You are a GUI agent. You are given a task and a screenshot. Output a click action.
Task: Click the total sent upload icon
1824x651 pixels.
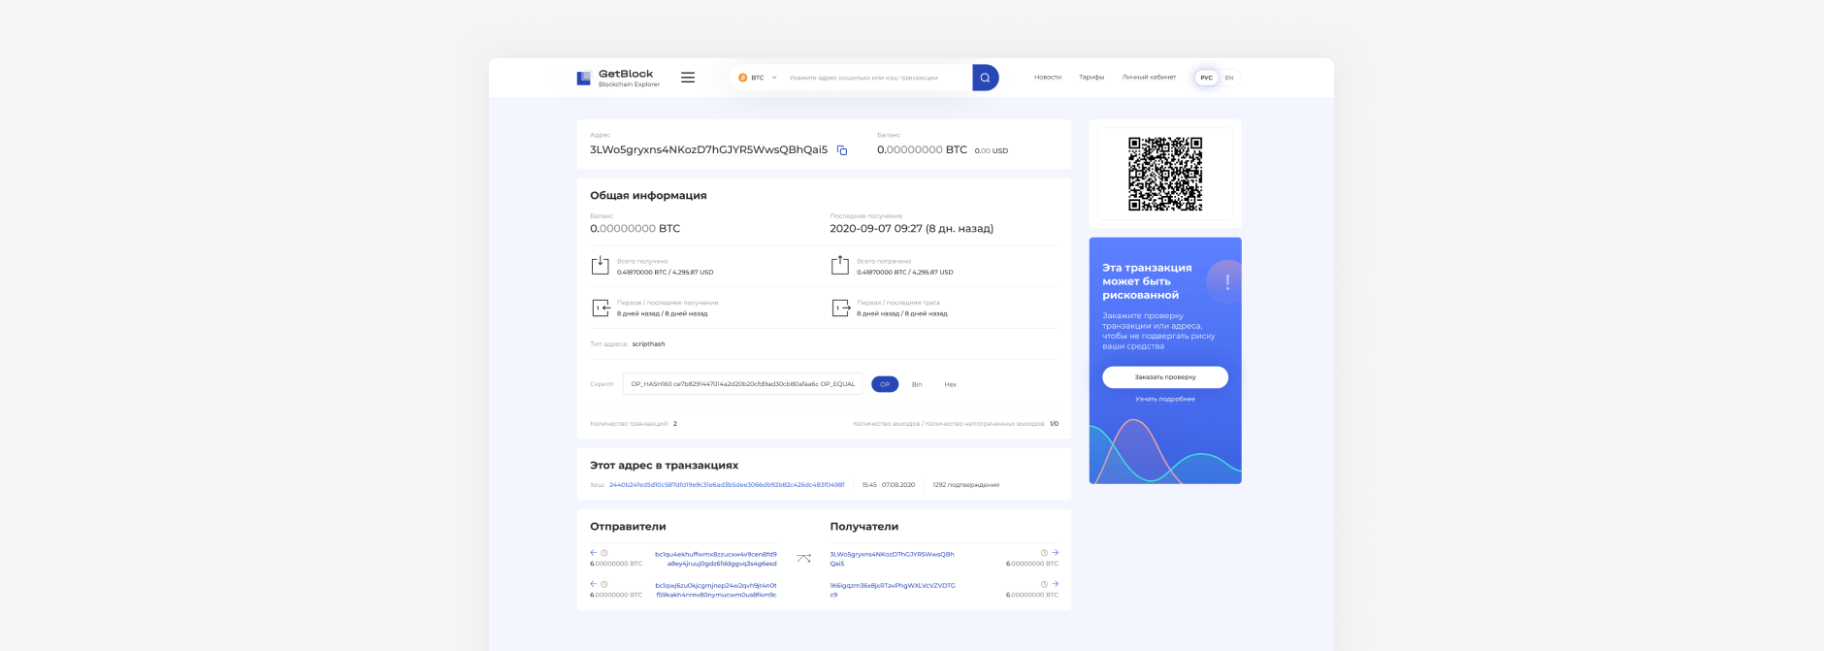click(x=840, y=266)
